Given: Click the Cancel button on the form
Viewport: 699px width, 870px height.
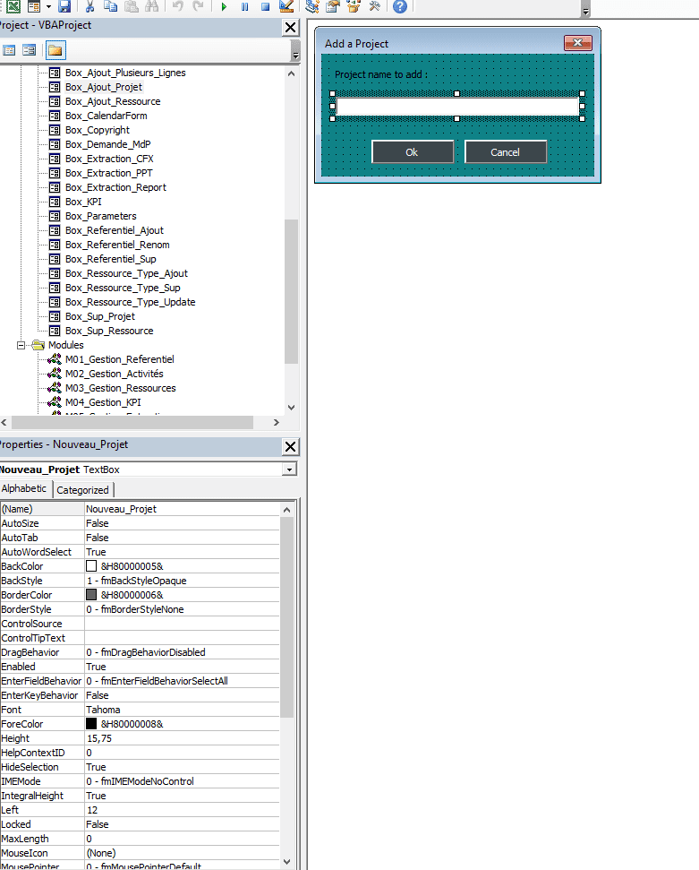Looking at the screenshot, I should pos(505,152).
